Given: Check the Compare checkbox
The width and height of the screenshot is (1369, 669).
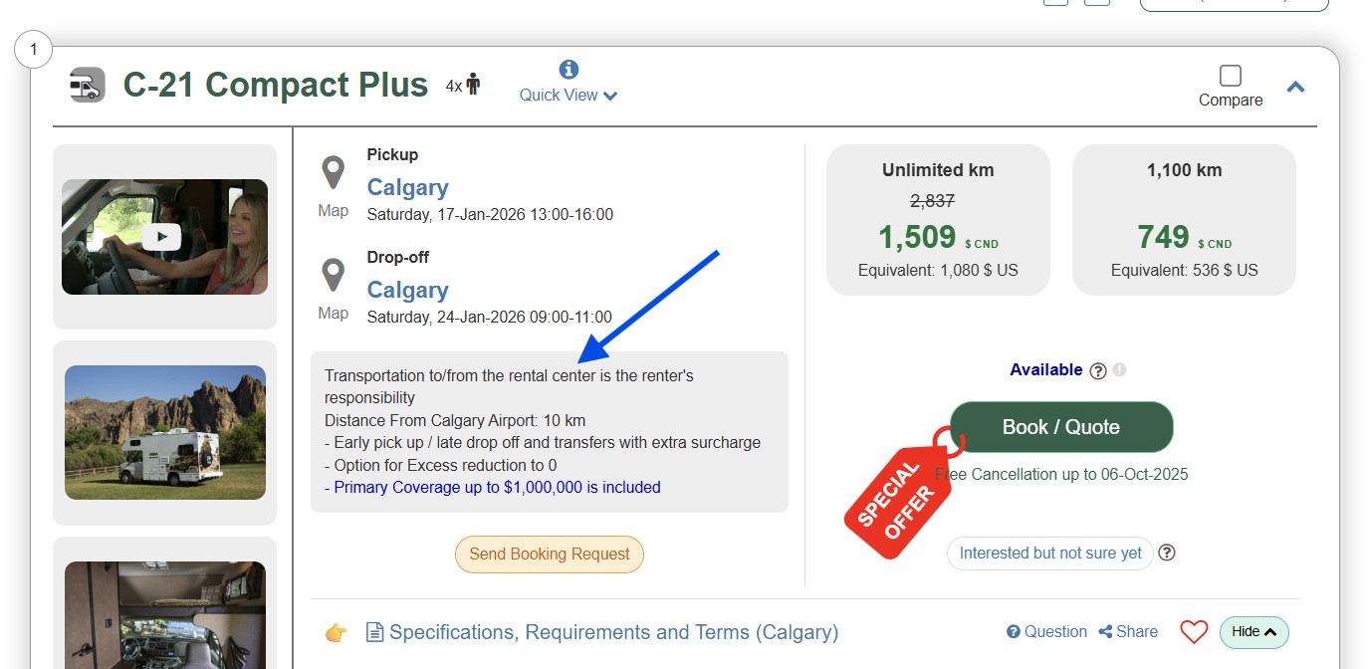Looking at the screenshot, I should (x=1231, y=77).
